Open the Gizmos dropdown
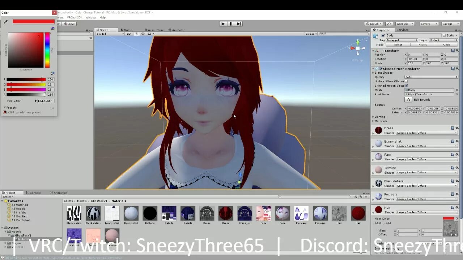 (x=311, y=34)
